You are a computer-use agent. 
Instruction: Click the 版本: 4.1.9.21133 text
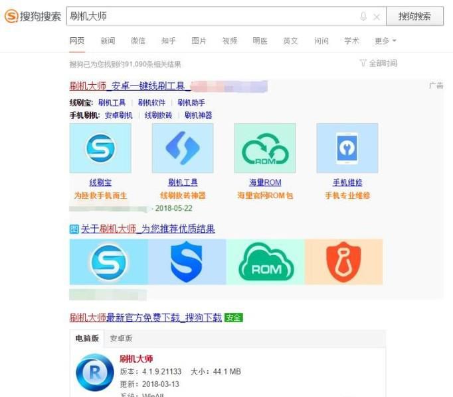[151, 372]
